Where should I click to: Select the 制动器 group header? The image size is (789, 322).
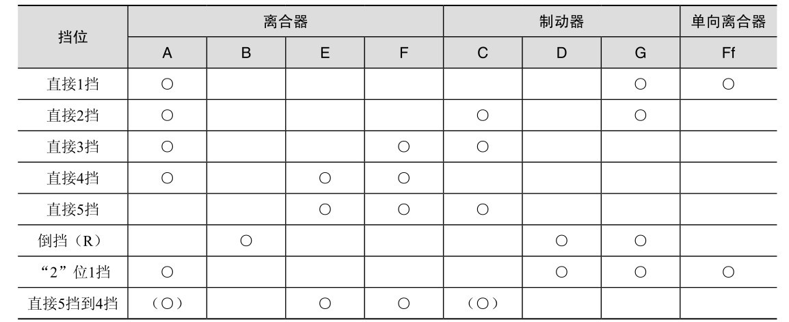(x=561, y=21)
